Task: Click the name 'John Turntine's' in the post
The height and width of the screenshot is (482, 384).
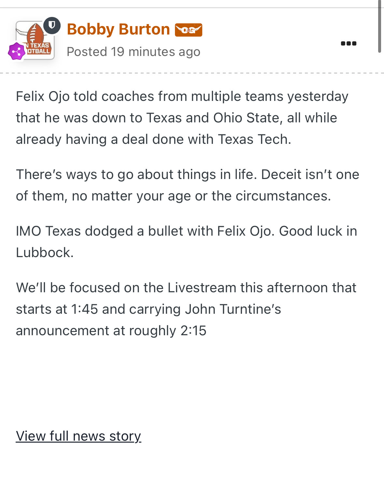Action: [233, 309]
